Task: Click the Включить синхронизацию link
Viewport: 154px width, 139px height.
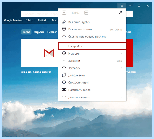Action: (x=36, y=72)
